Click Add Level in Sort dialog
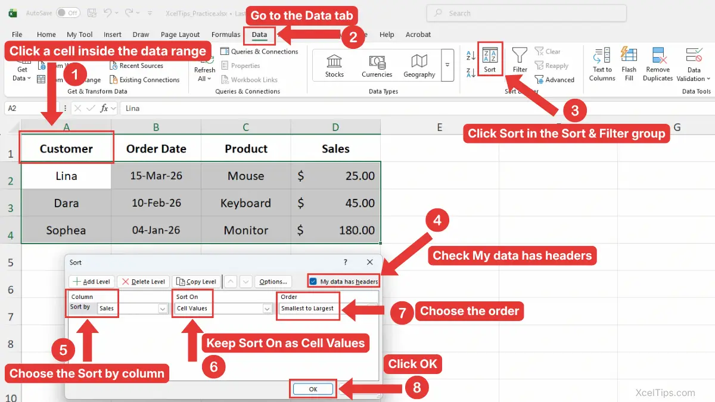Image resolution: width=715 pixels, height=402 pixels. pos(92,282)
